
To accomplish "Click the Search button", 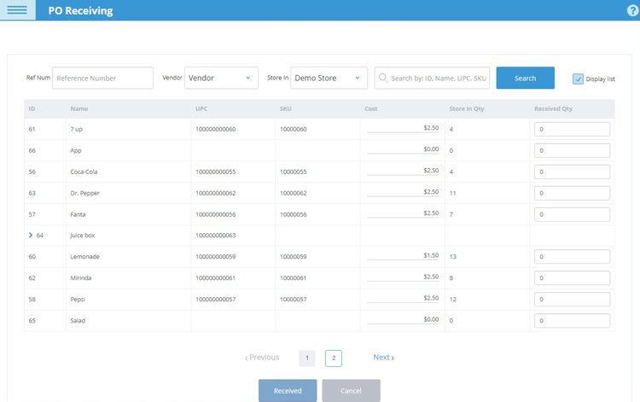I will tap(525, 78).
